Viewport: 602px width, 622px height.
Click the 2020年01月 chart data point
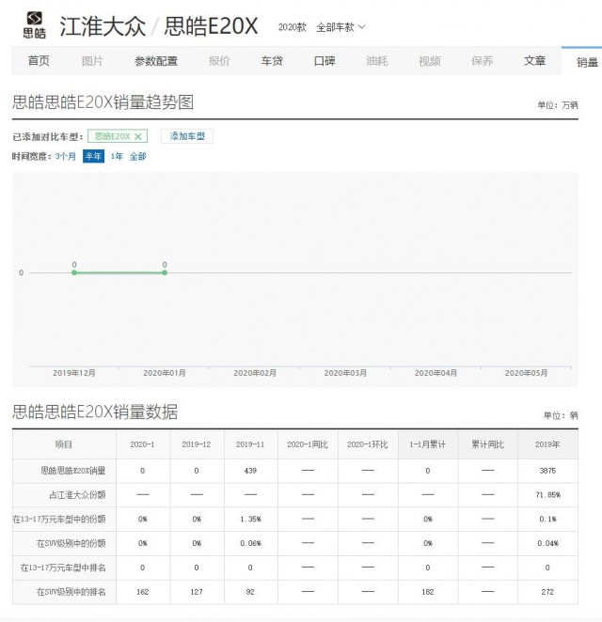(x=165, y=272)
